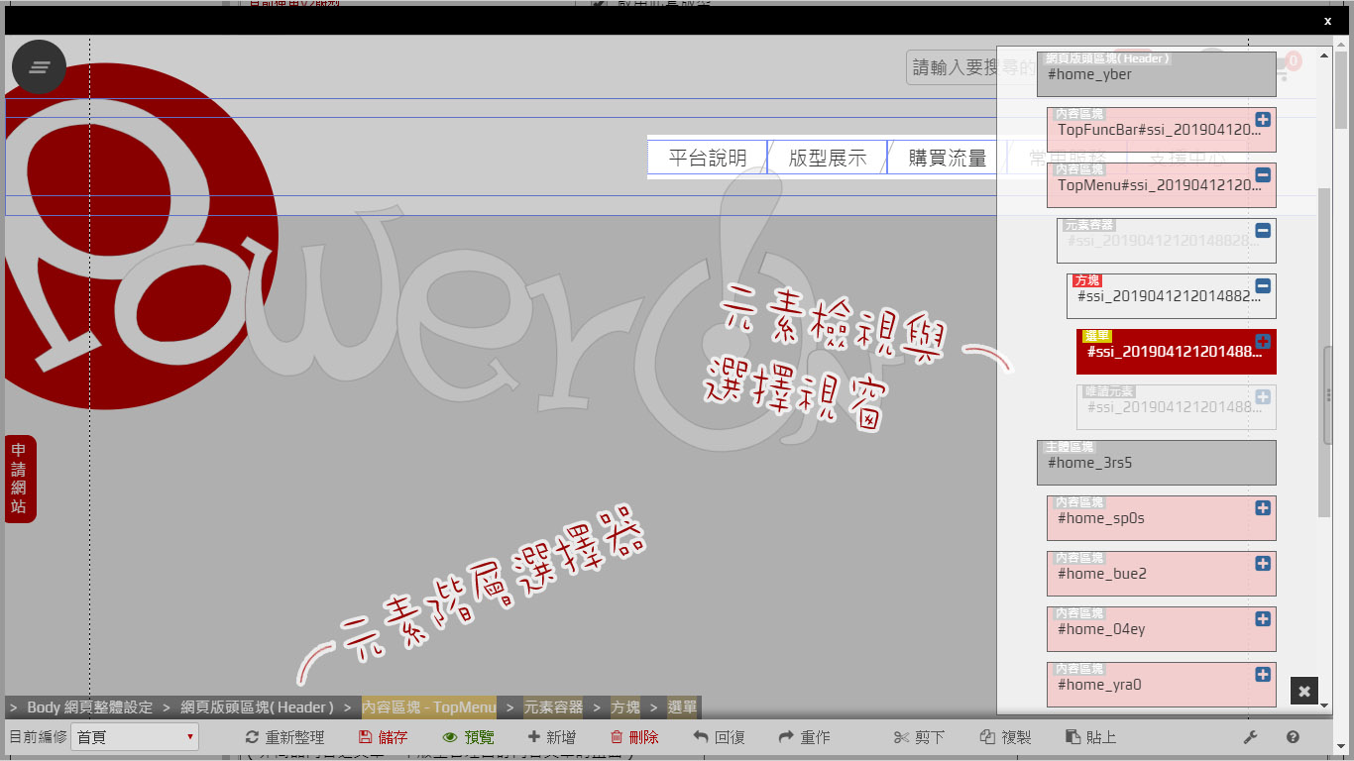Viewport: 1354px width, 761px height.
Task: Open the 目前編修 page dropdown
Action: tap(135, 737)
